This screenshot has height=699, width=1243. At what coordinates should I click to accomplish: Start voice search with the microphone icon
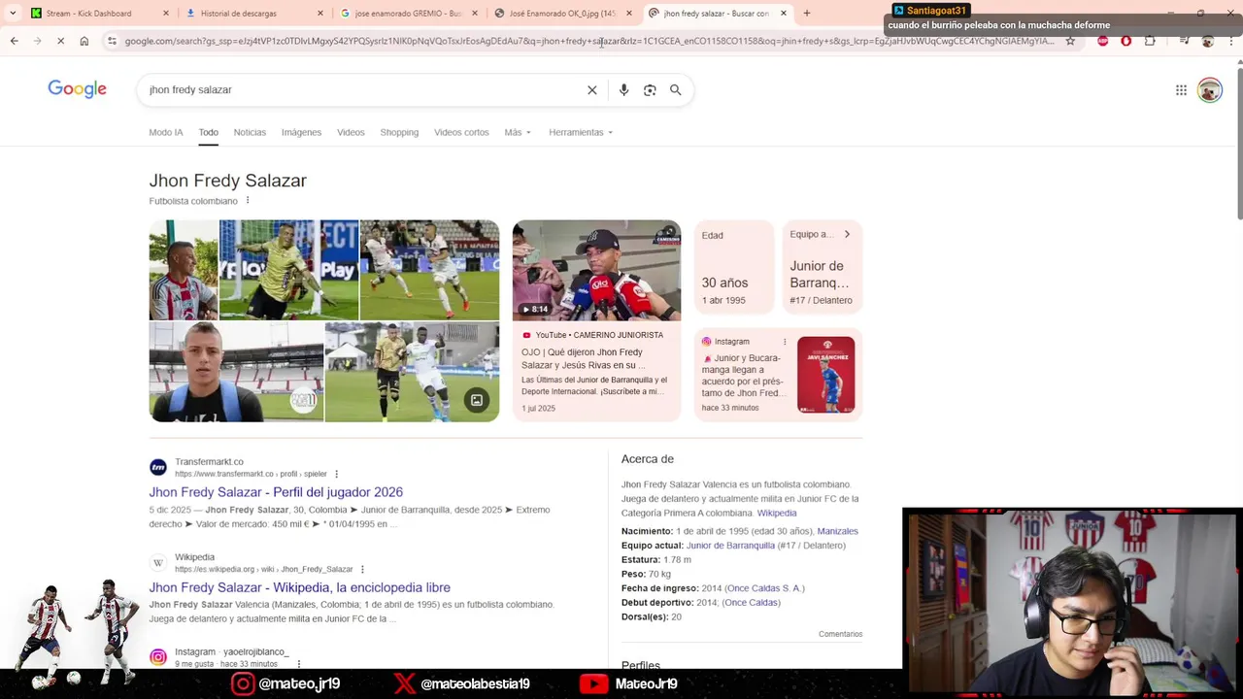coord(623,89)
